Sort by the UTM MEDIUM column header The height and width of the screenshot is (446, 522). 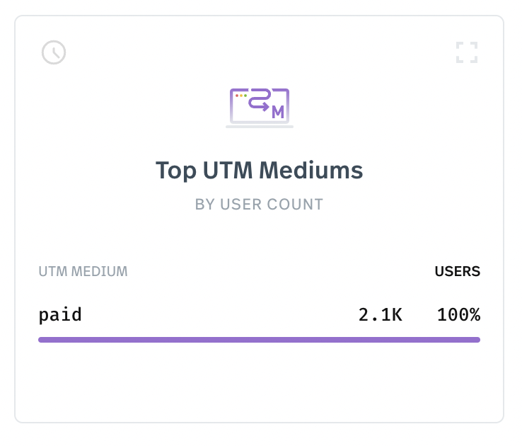tap(83, 271)
